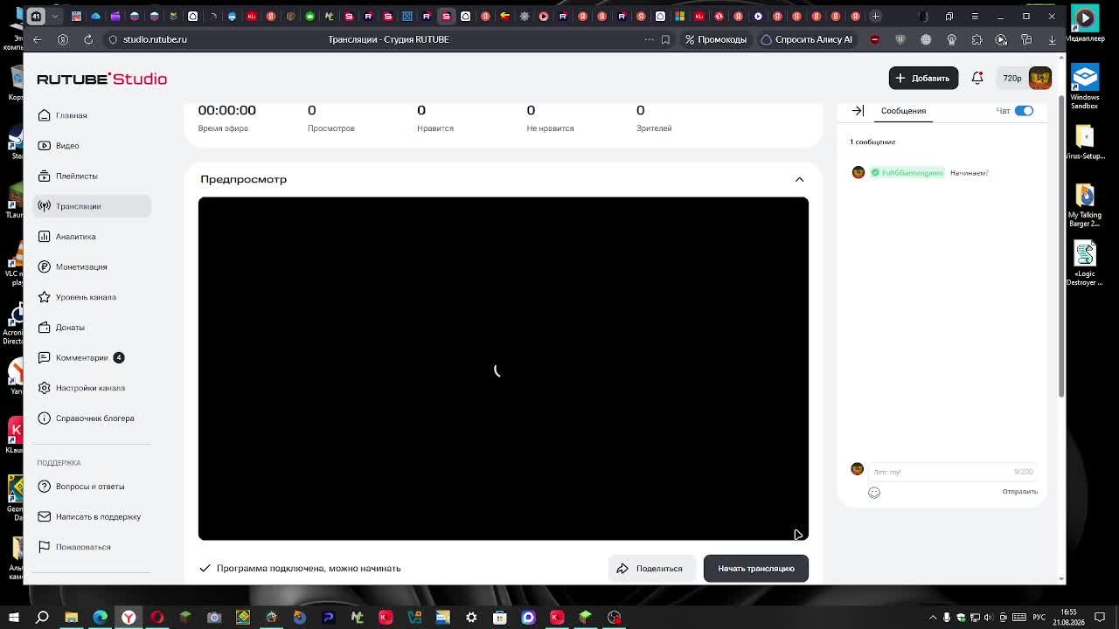Image resolution: width=1119 pixels, height=629 pixels.
Task: Open the Главная section in the sidebar
Action: coord(92,115)
